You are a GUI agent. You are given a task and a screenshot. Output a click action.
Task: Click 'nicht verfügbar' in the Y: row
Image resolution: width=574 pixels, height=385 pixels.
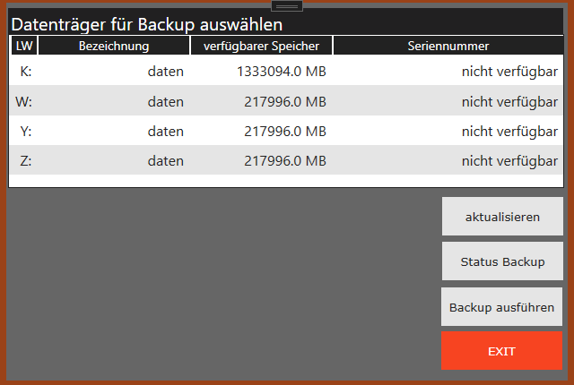pyautogui.click(x=509, y=132)
